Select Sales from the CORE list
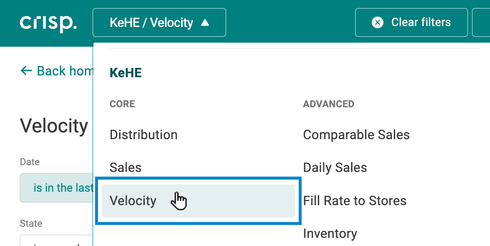Screen dimensions: 490x246 (125, 167)
